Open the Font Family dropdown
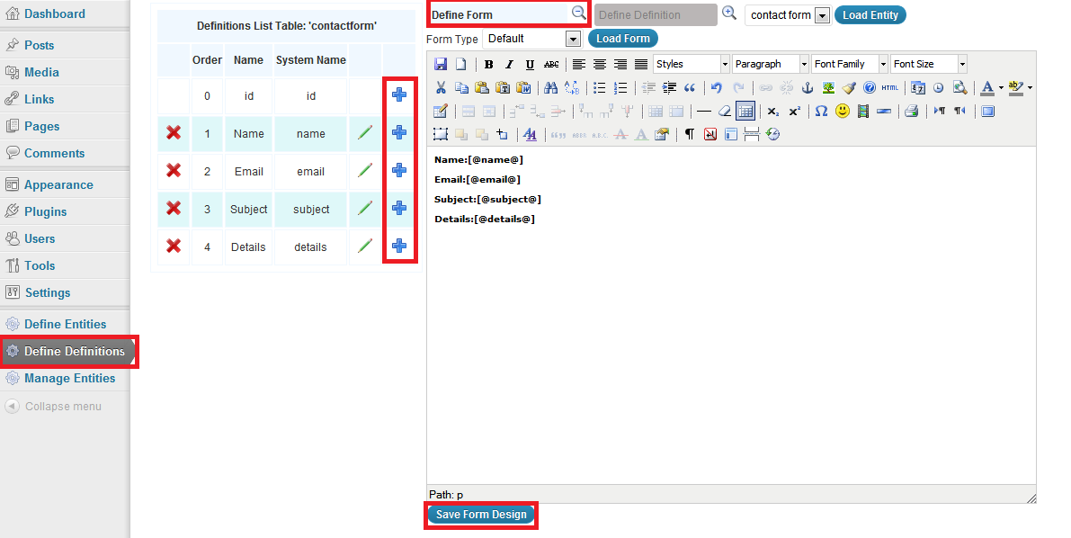1071x538 pixels. pyautogui.click(x=849, y=64)
